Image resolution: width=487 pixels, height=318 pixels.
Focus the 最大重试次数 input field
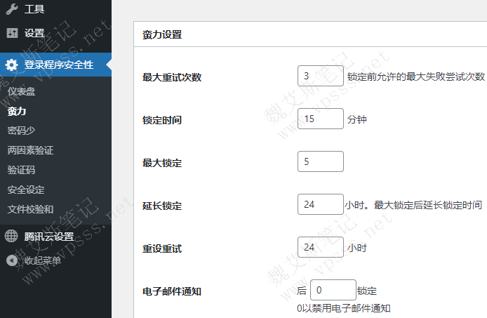(x=320, y=76)
